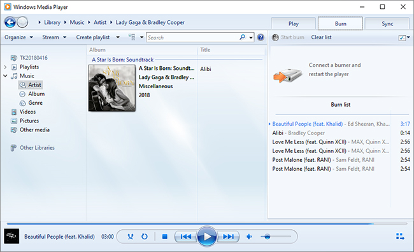The image size is (414, 252).
Task: Select Other Libraries in the navigation pane
Action: (x=37, y=148)
